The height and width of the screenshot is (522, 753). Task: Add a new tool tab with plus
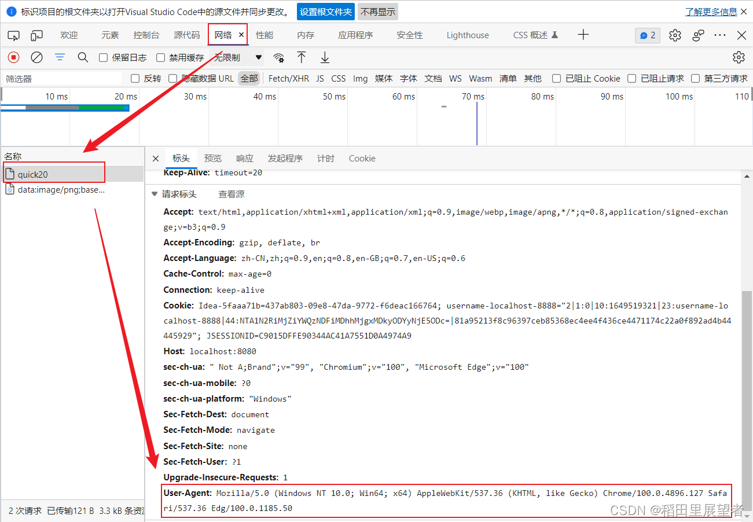pyautogui.click(x=583, y=35)
